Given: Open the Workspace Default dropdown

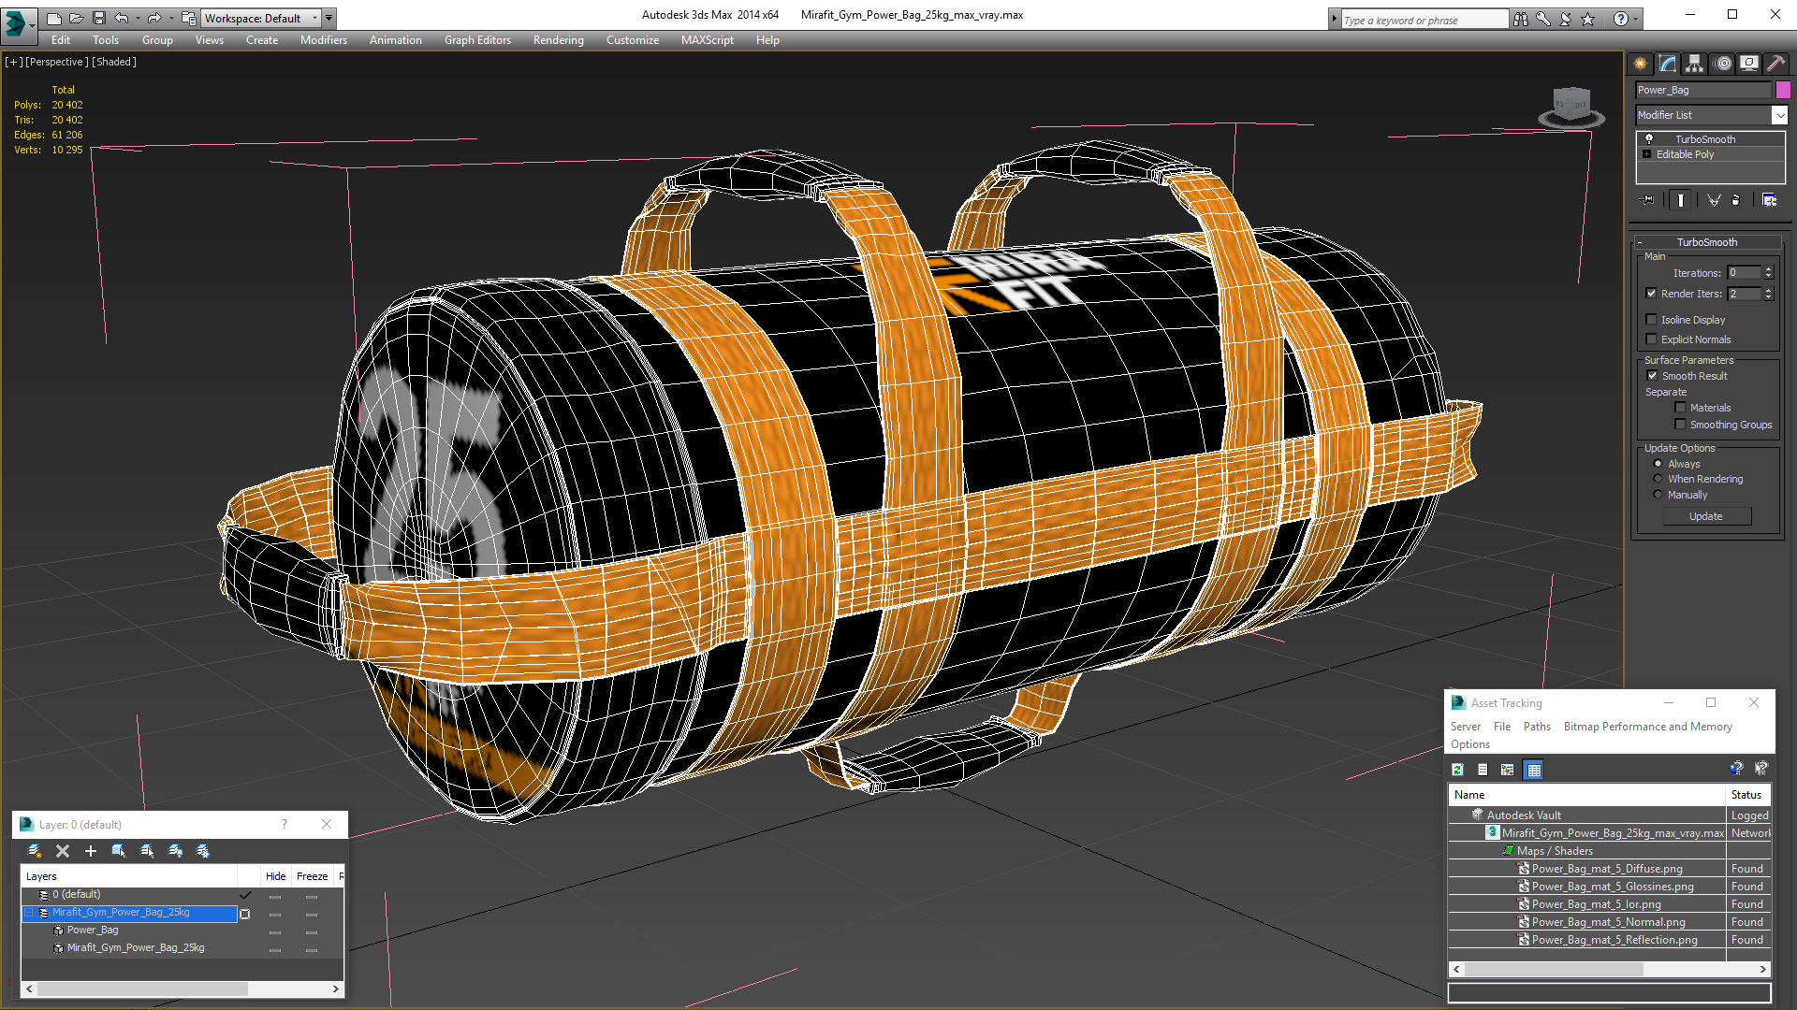Looking at the screenshot, I should (x=261, y=18).
